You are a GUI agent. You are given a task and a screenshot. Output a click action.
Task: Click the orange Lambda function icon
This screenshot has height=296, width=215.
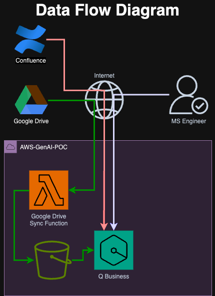pyautogui.click(x=48, y=190)
